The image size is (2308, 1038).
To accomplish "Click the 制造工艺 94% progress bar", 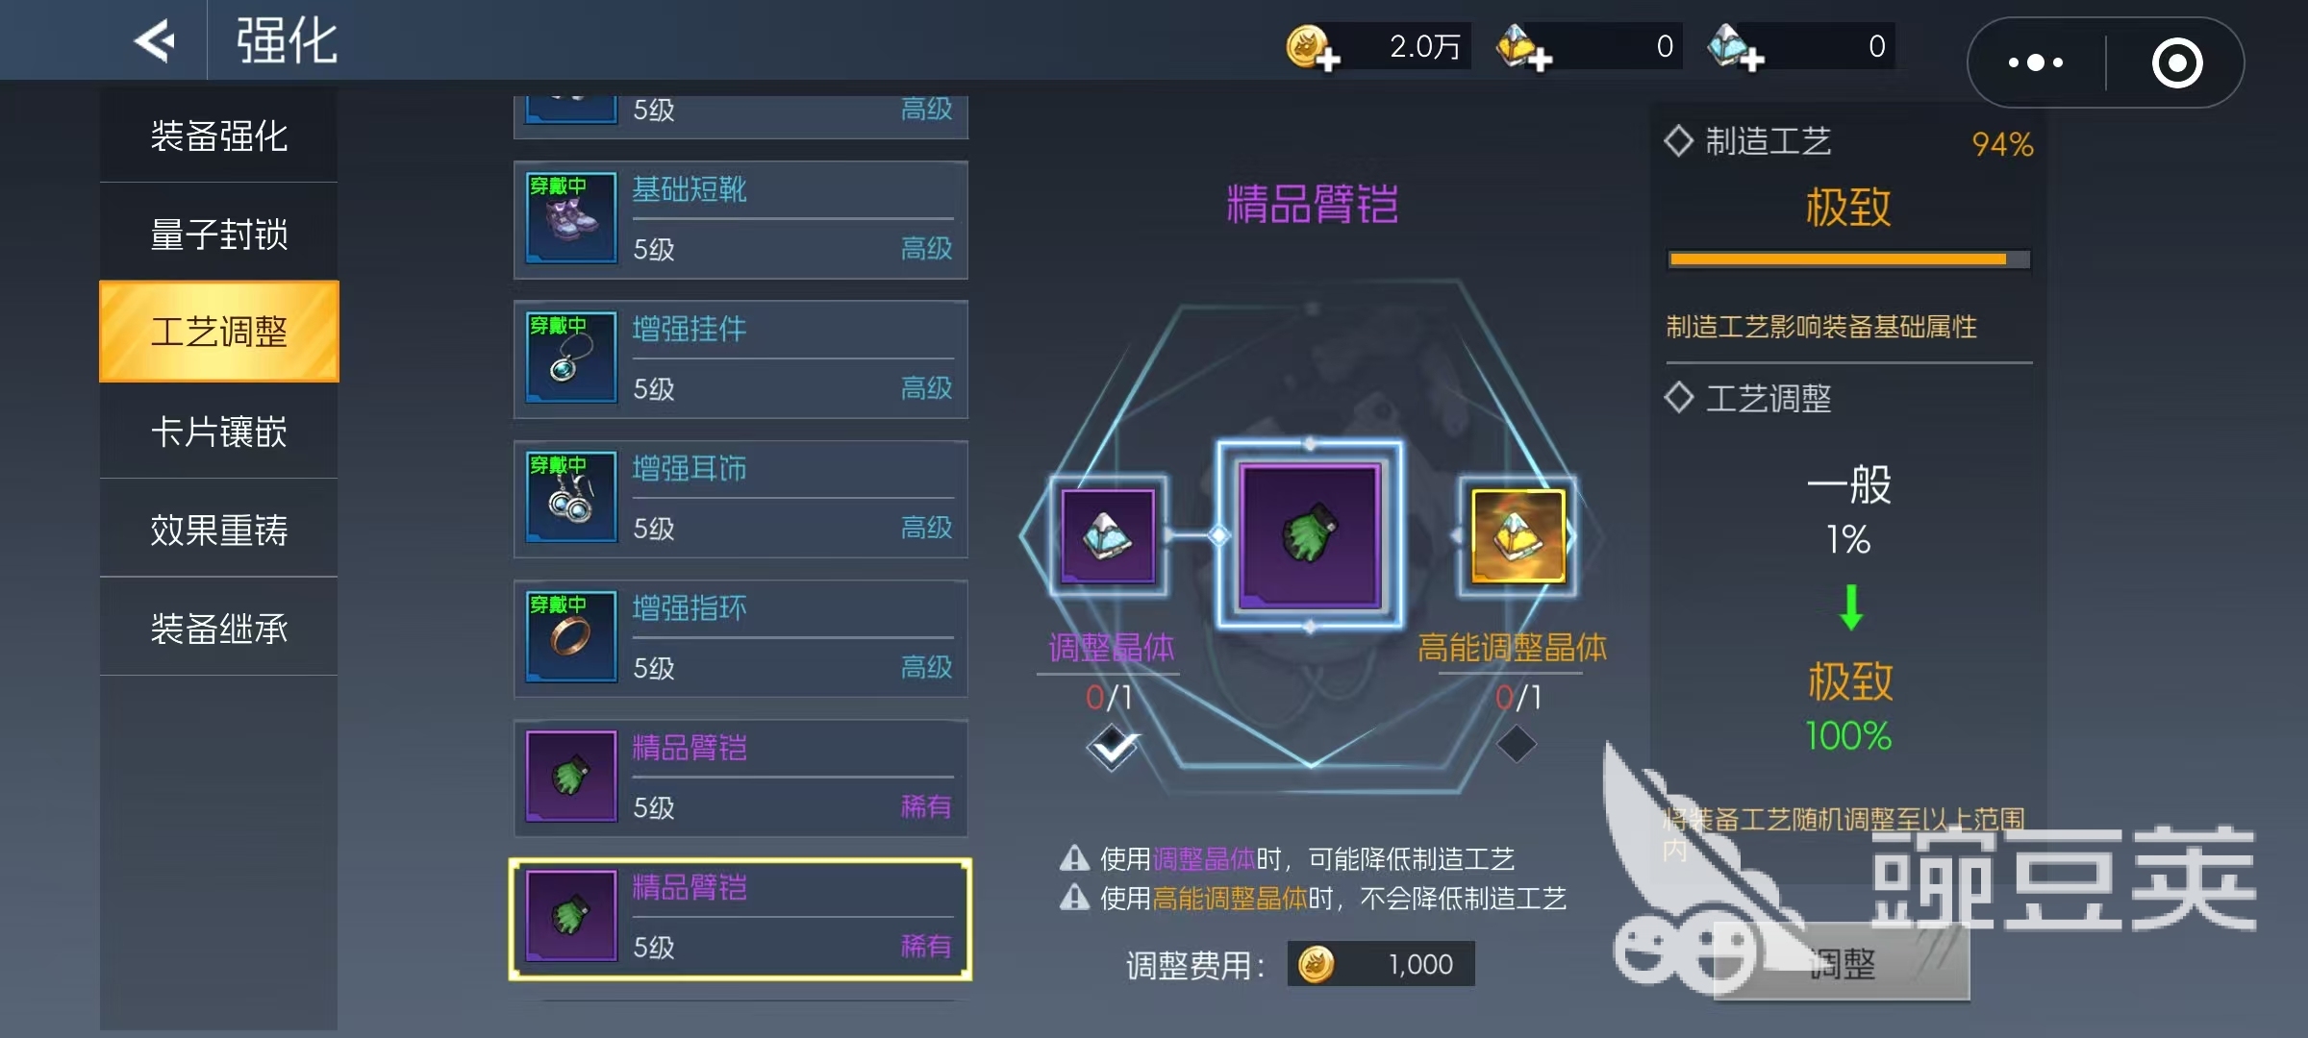I will 1848,259.
